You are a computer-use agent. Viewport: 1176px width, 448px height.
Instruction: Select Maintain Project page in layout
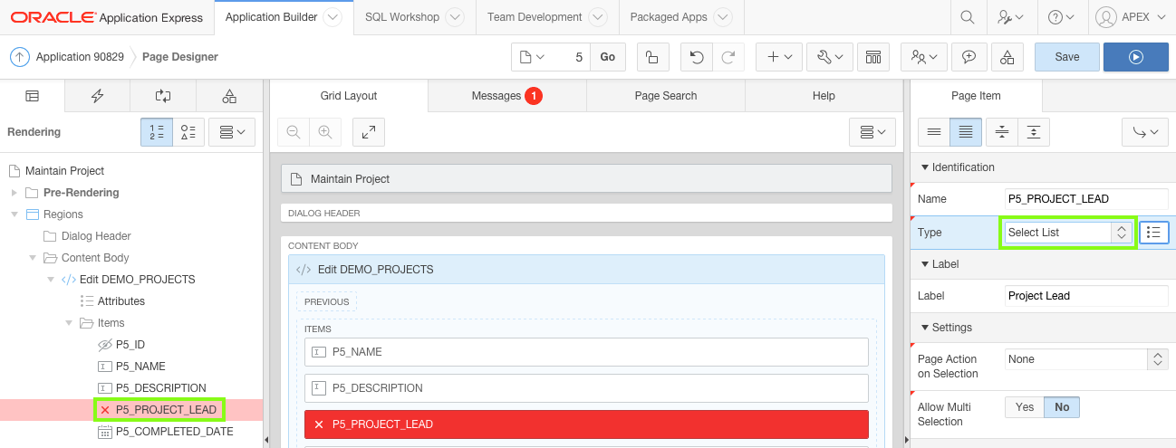tap(586, 179)
